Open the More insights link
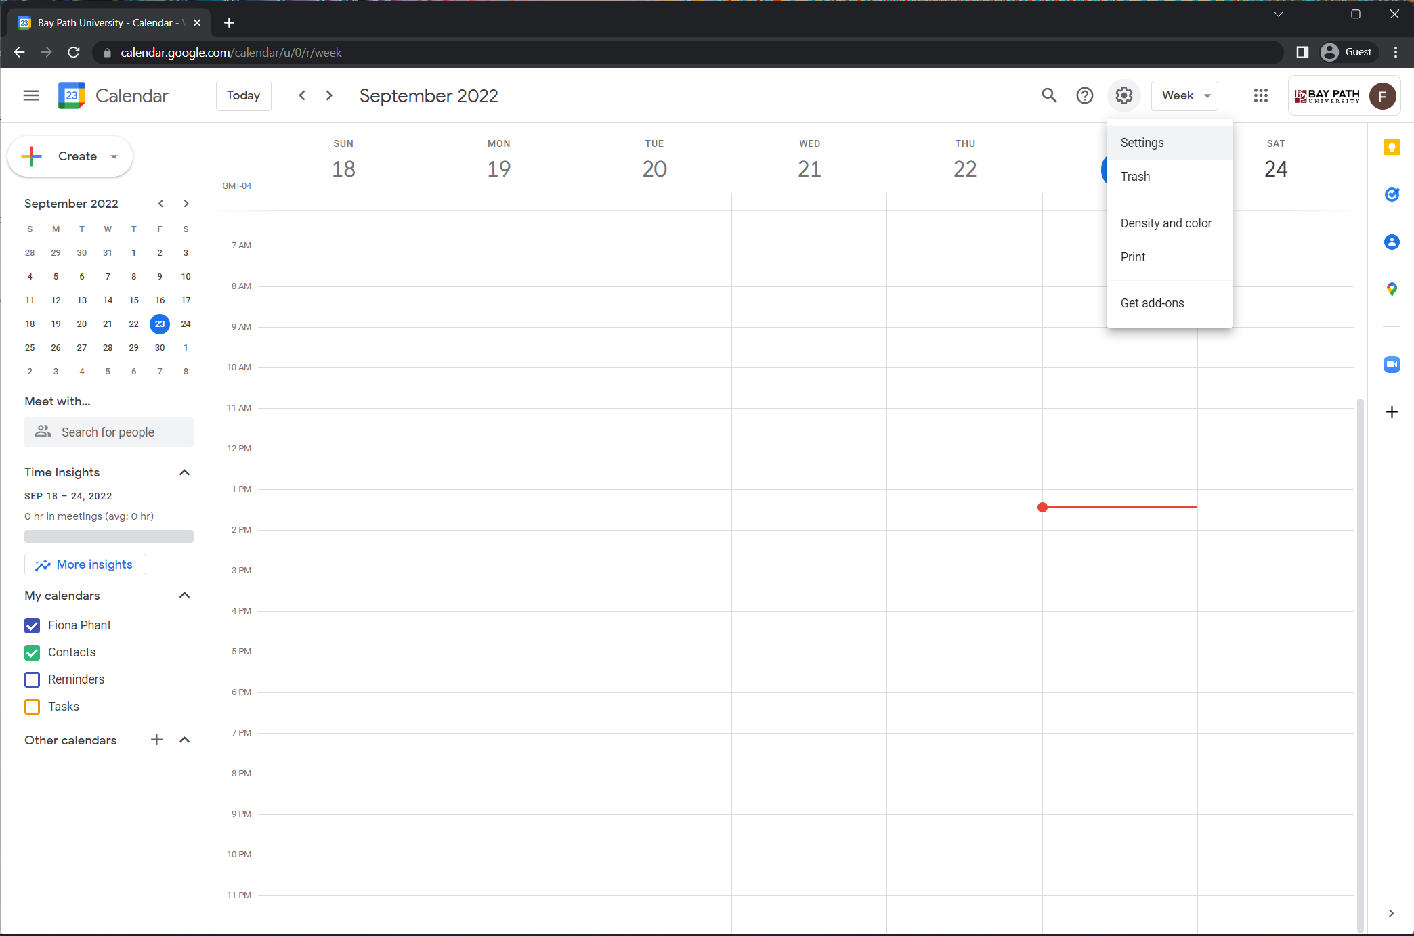1414x936 pixels. coord(85,564)
